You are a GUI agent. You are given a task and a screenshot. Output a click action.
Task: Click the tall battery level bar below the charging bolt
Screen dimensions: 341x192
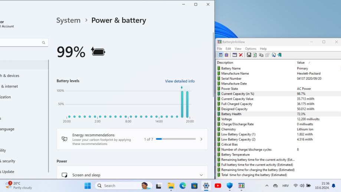pos(182,104)
